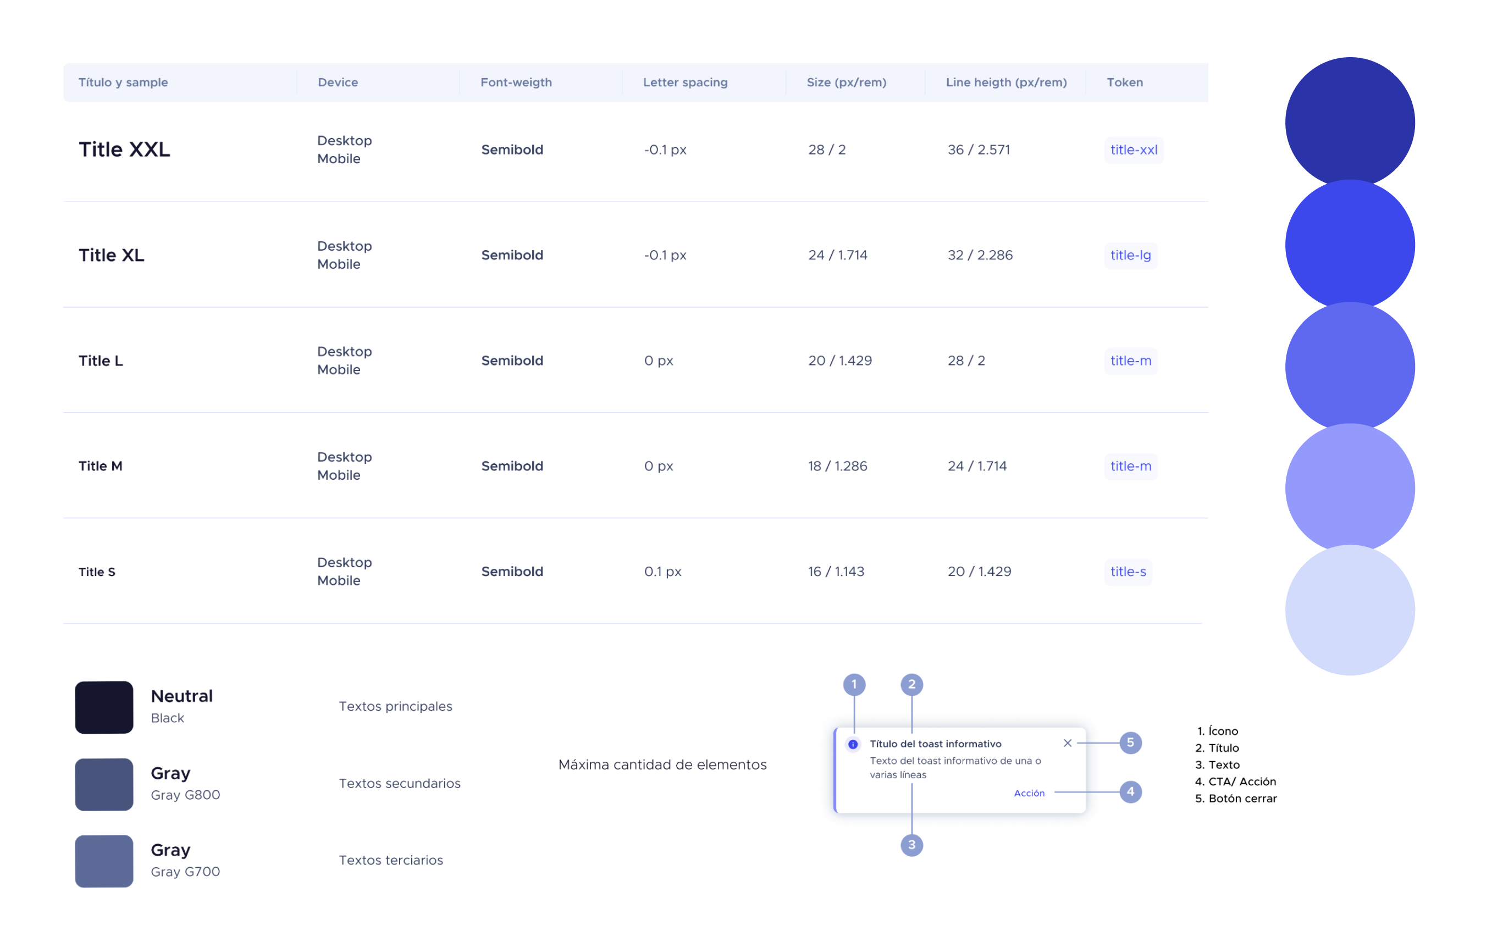Click the 'Line heigth (px/rem)' column header
The image size is (1492, 931).
coord(1006,82)
